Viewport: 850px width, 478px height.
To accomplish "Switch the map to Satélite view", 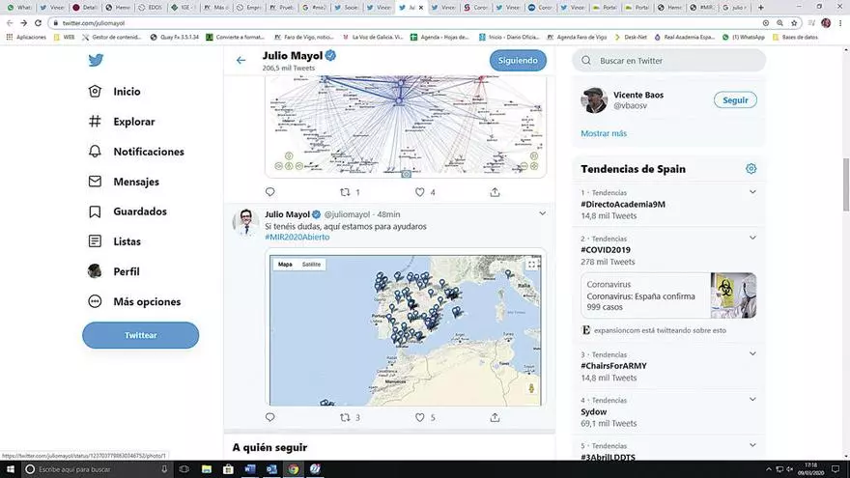I will [x=311, y=264].
